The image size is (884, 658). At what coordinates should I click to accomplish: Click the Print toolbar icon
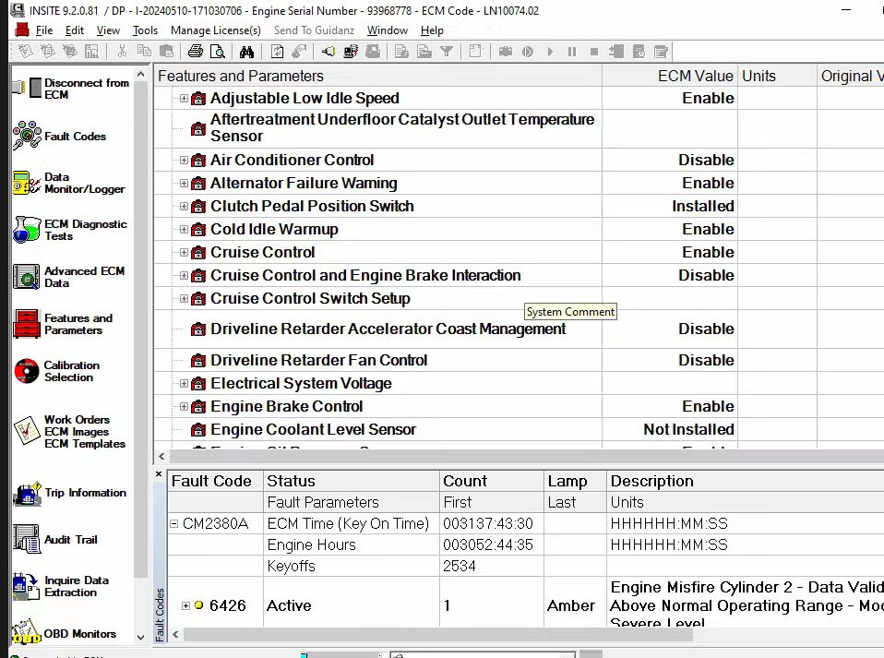196,52
